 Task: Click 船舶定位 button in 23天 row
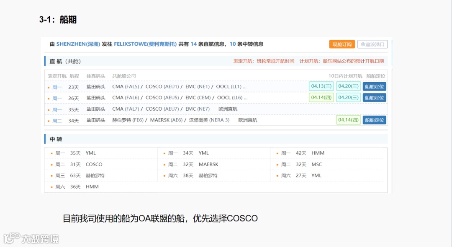tap(375, 86)
